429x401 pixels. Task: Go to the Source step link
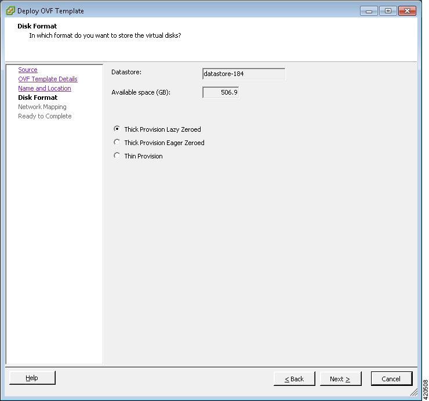coord(28,70)
